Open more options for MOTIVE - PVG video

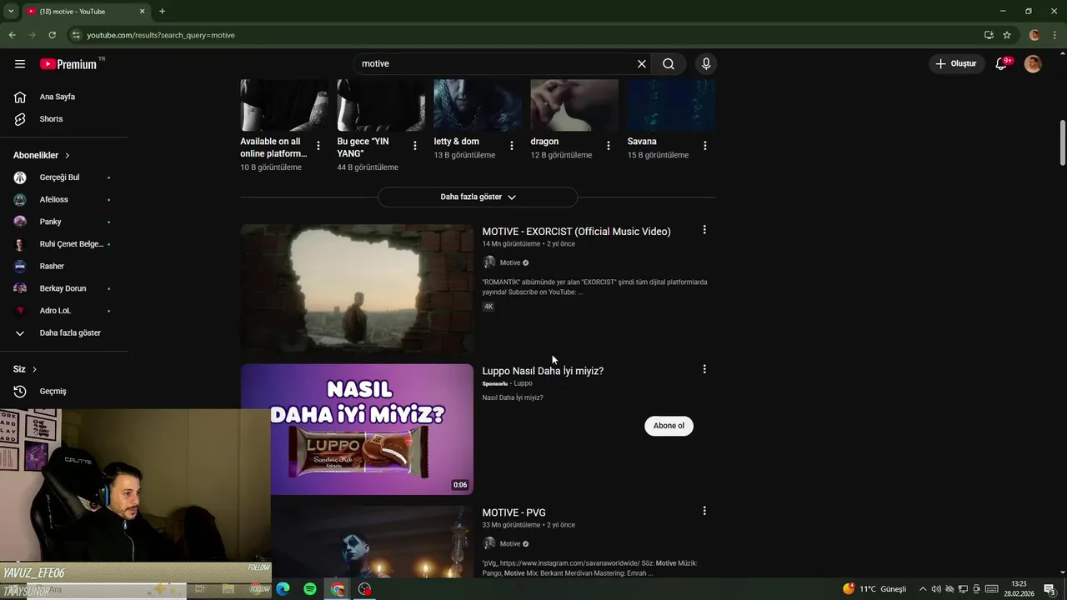point(704,511)
